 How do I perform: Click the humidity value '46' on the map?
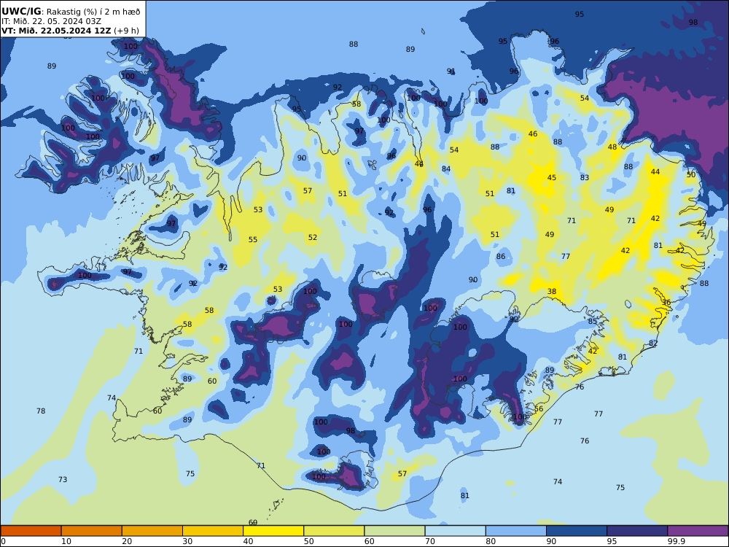pyautogui.click(x=533, y=134)
